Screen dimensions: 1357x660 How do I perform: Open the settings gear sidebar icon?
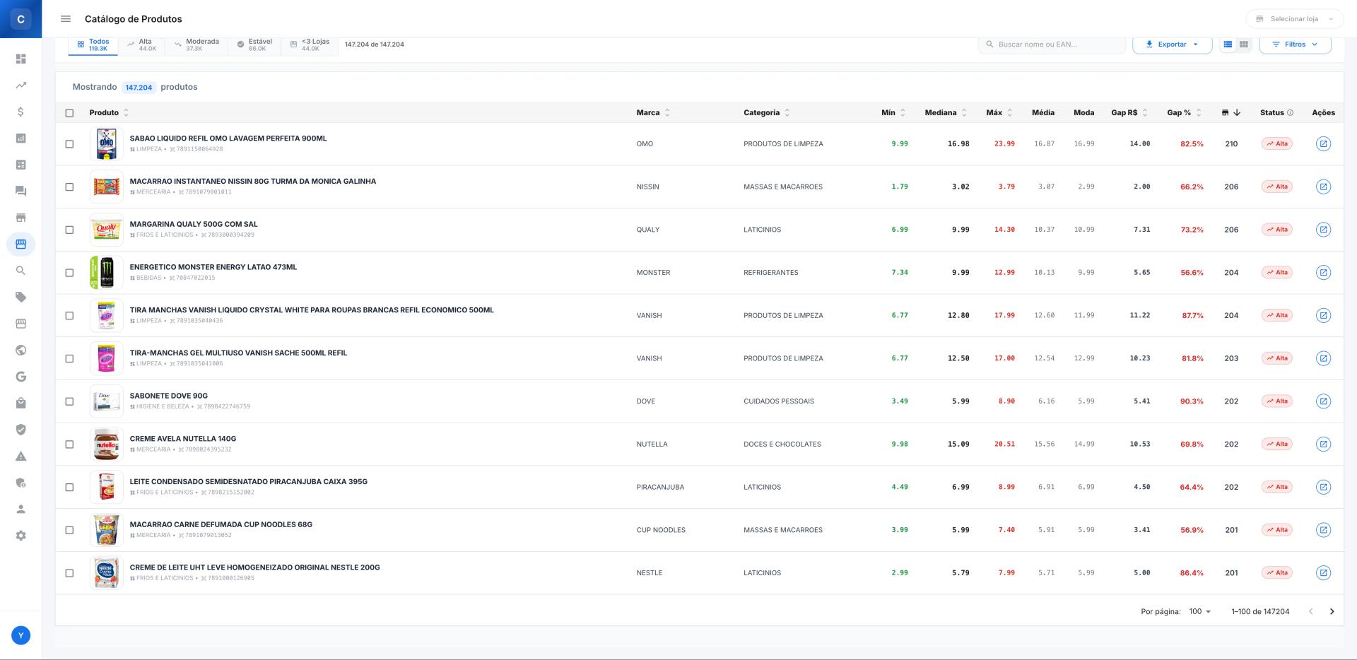[20, 536]
